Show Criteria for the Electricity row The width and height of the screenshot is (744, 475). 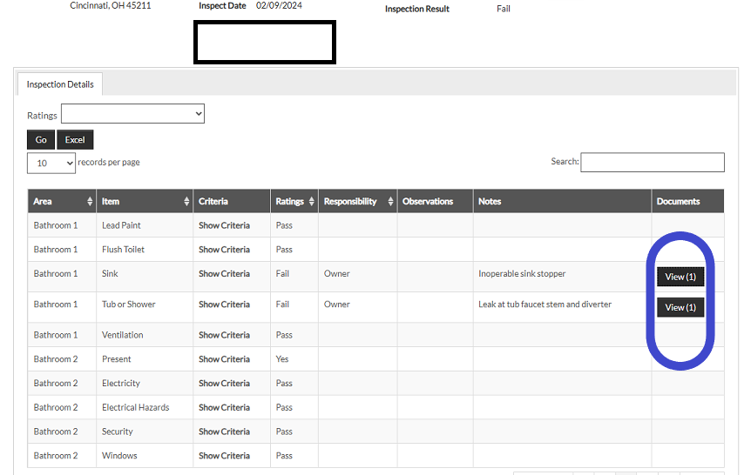224,384
